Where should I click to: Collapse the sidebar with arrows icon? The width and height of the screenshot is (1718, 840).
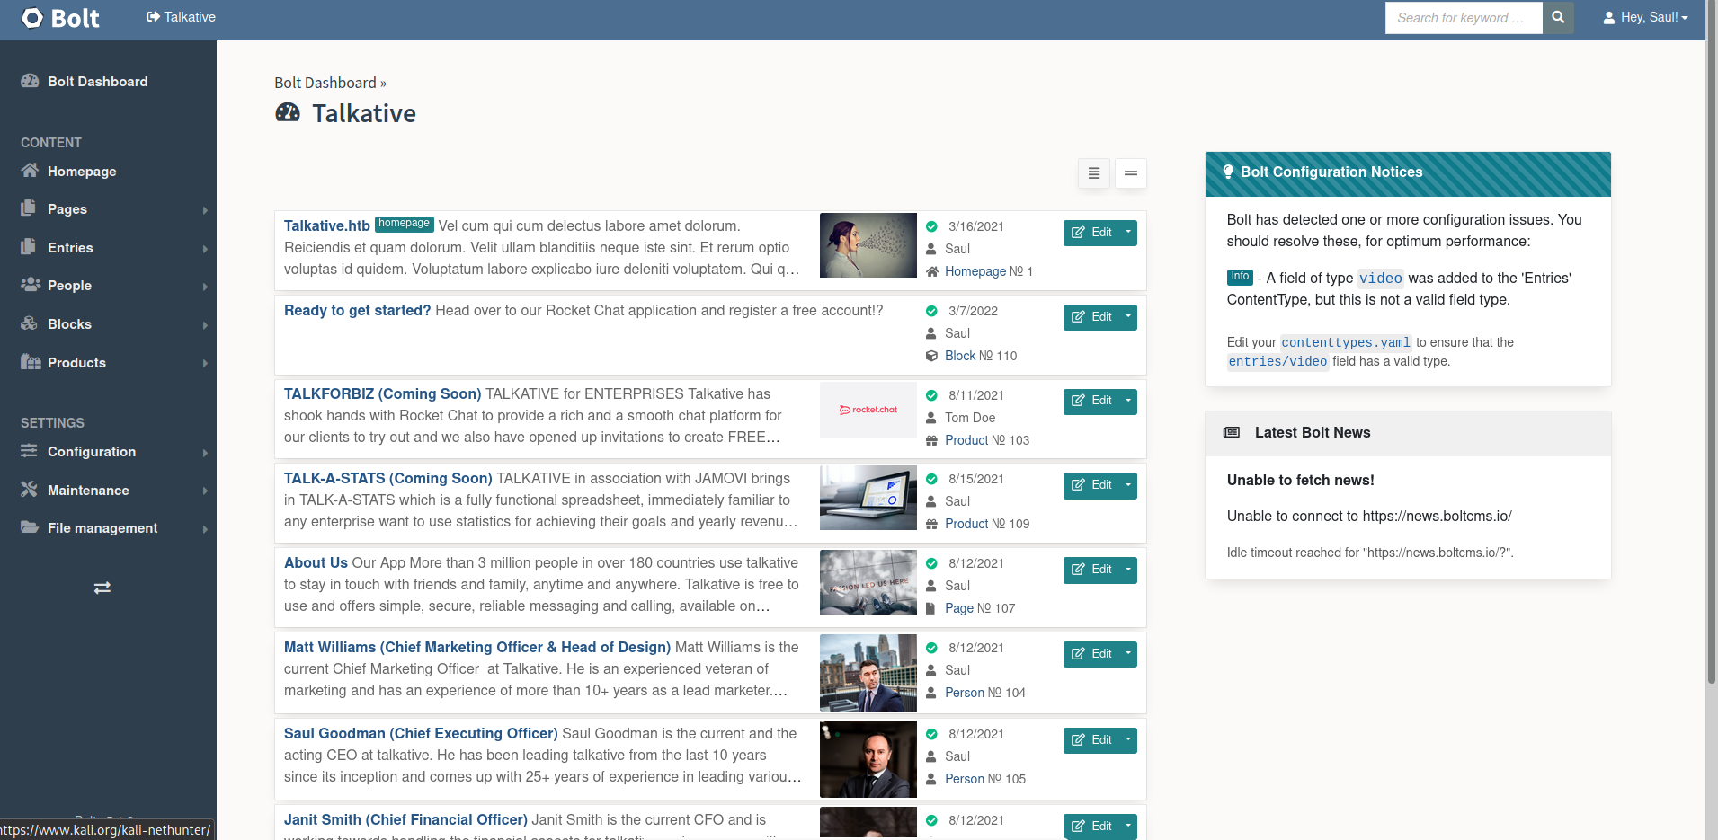[x=102, y=588]
